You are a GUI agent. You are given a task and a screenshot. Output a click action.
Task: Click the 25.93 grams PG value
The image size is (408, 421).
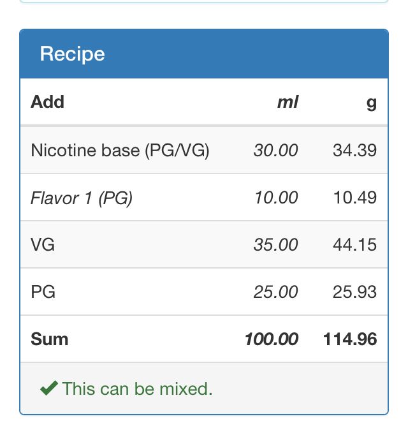[354, 292]
